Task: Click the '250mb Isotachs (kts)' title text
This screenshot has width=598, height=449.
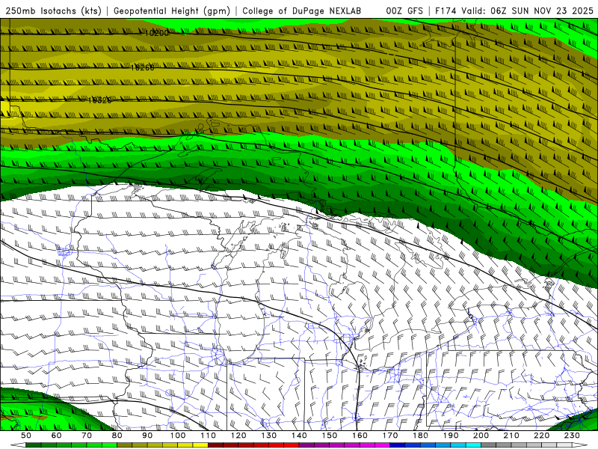Action: pyautogui.click(x=53, y=10)
